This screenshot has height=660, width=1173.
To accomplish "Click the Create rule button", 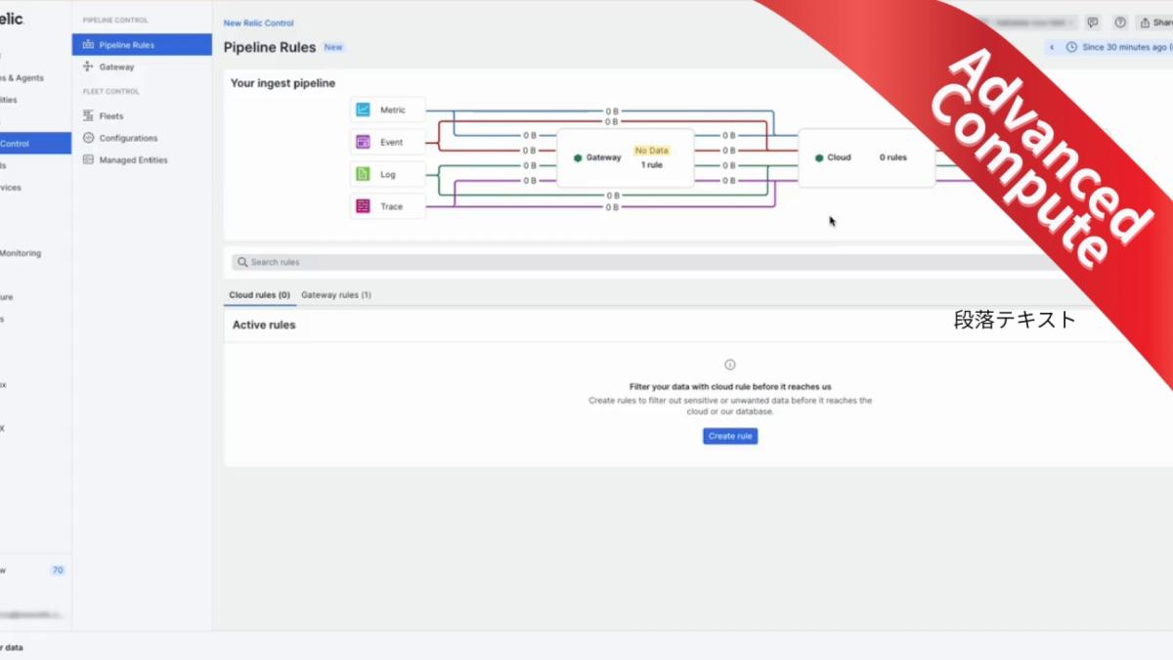I will (730, 436).
